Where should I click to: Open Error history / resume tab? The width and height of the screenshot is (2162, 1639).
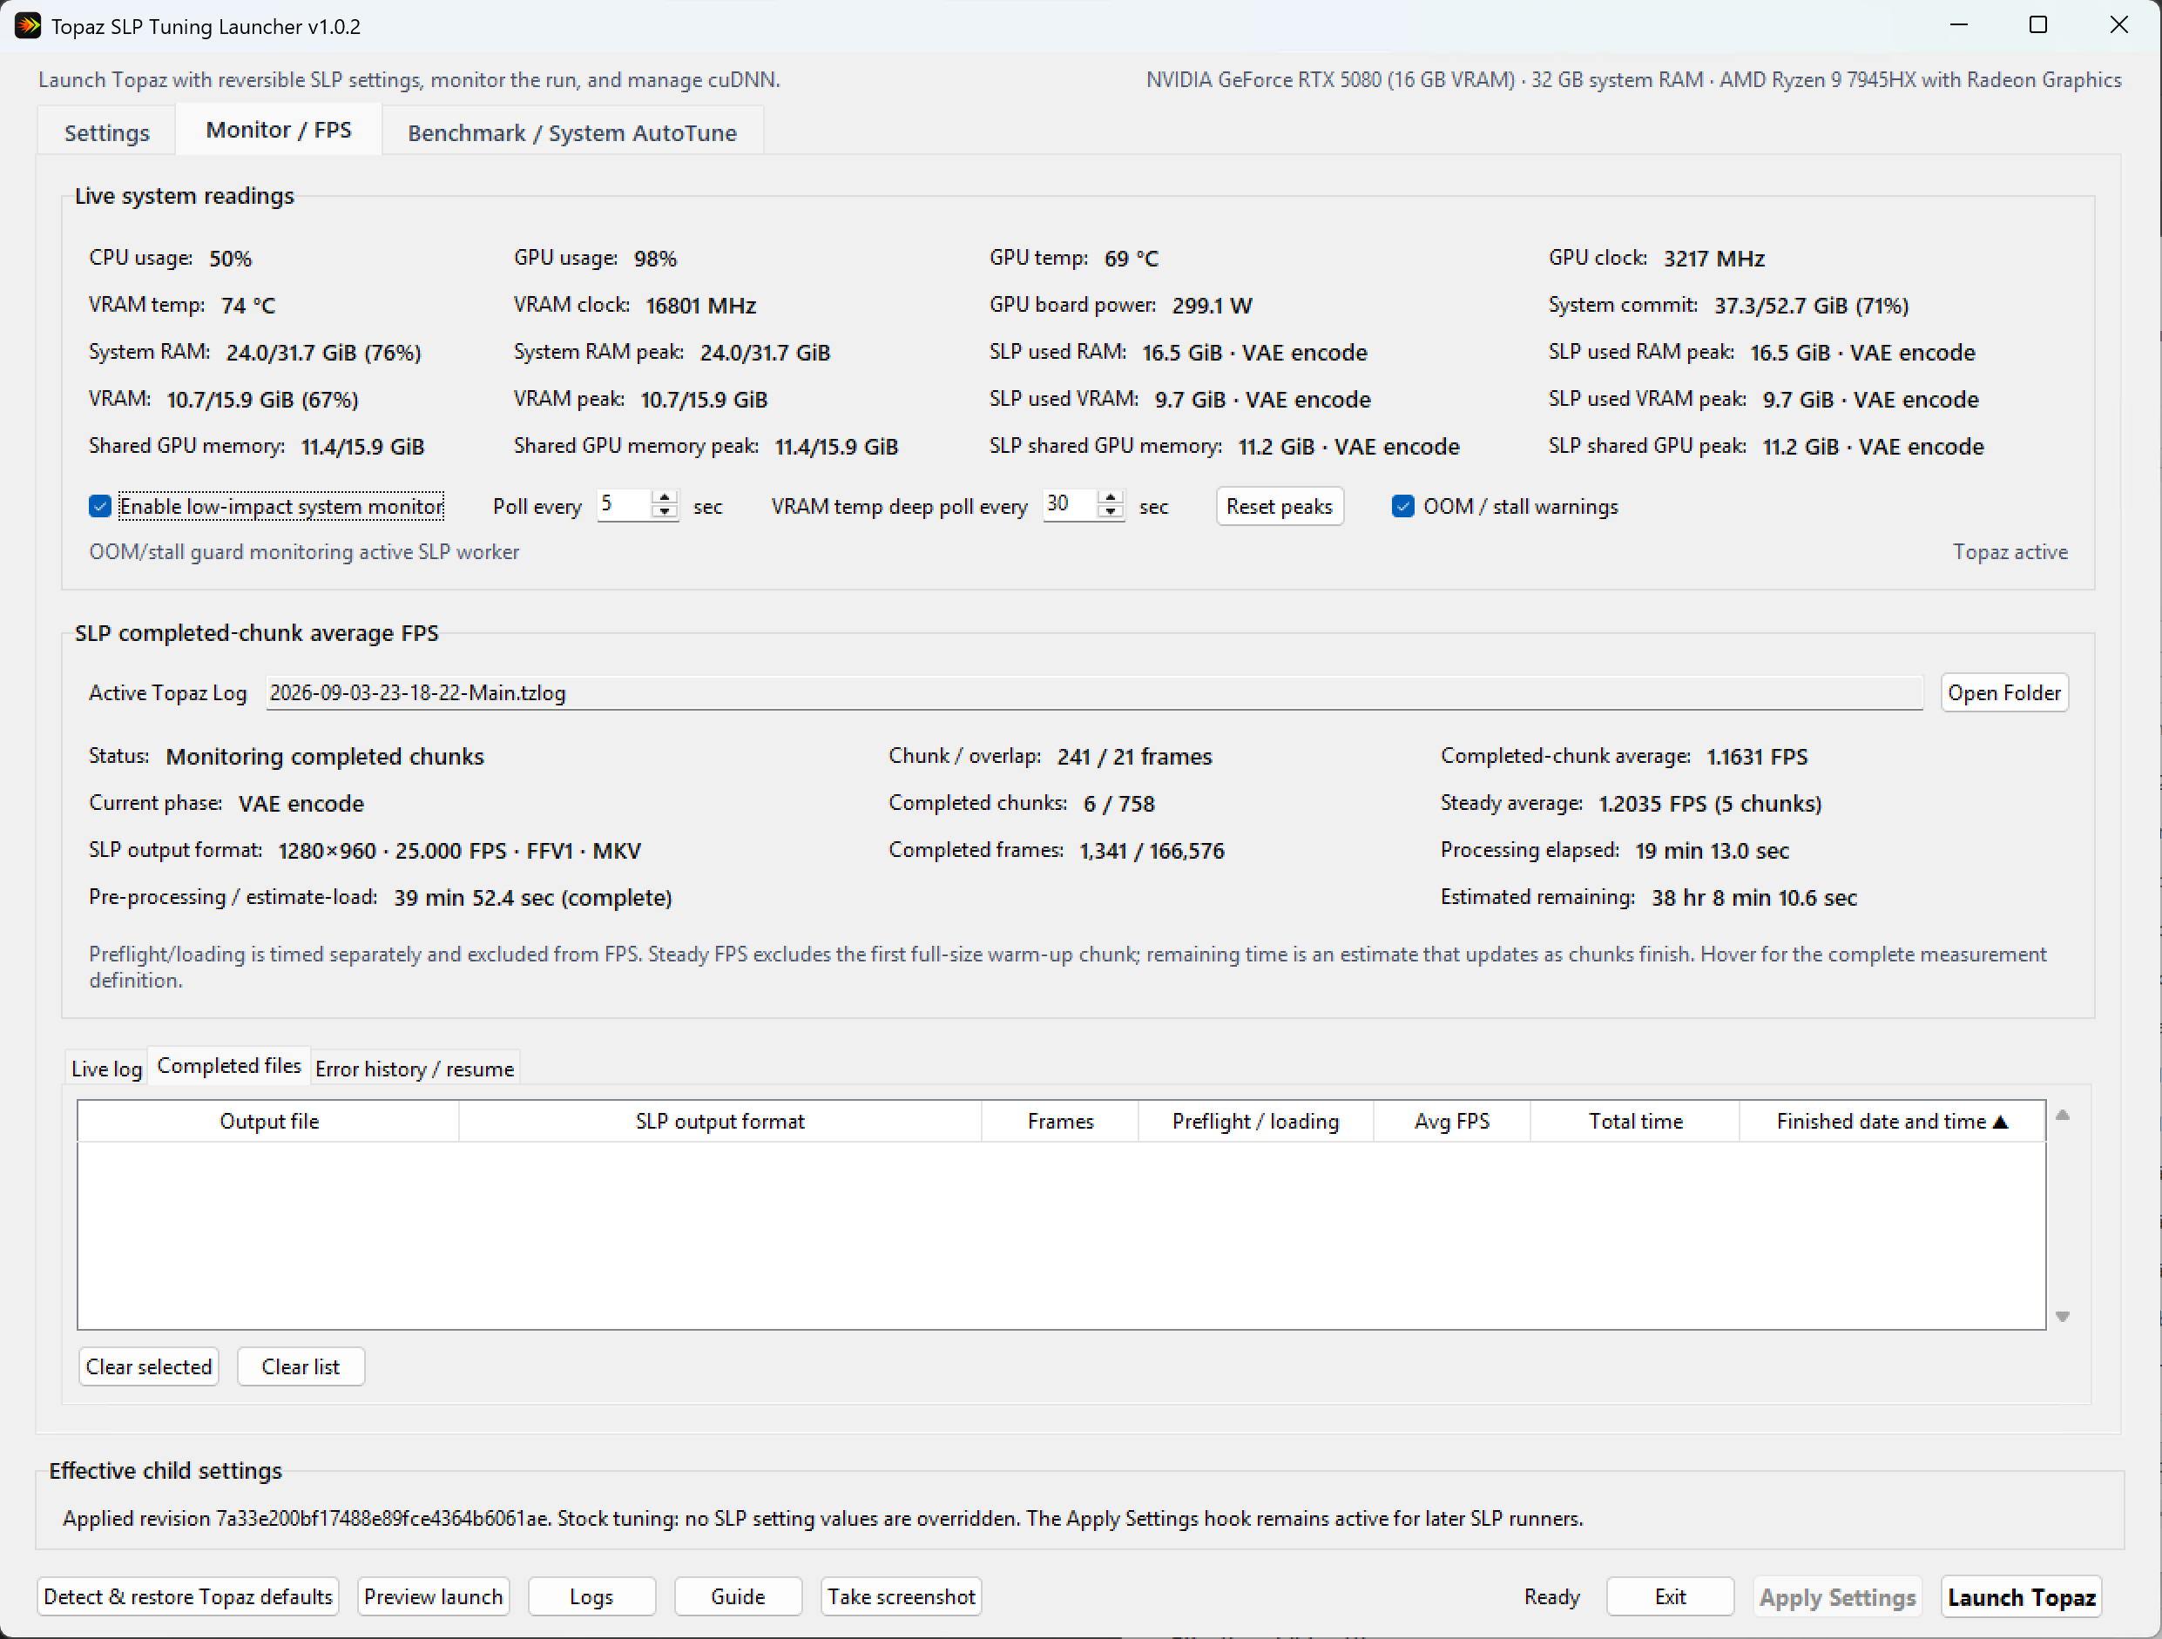415,1069
